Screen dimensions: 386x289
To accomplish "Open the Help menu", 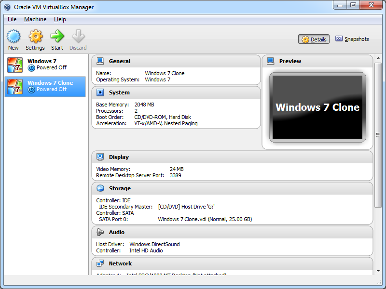I will (x=60, y=19).
